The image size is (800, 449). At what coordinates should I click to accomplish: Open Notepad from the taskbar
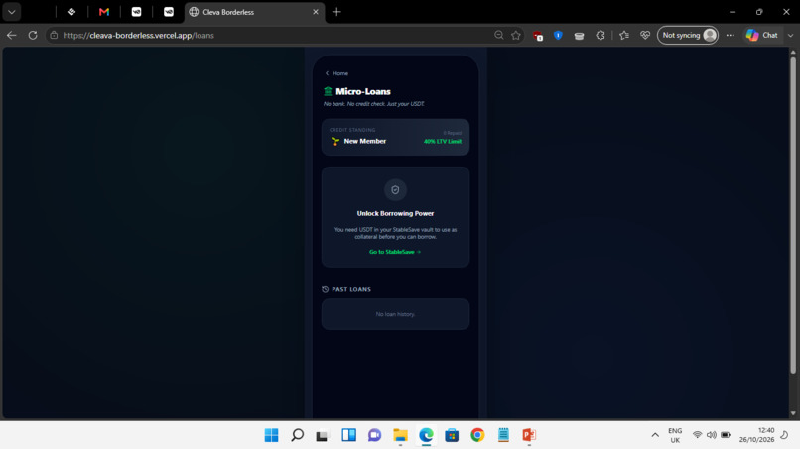[503, 435]
